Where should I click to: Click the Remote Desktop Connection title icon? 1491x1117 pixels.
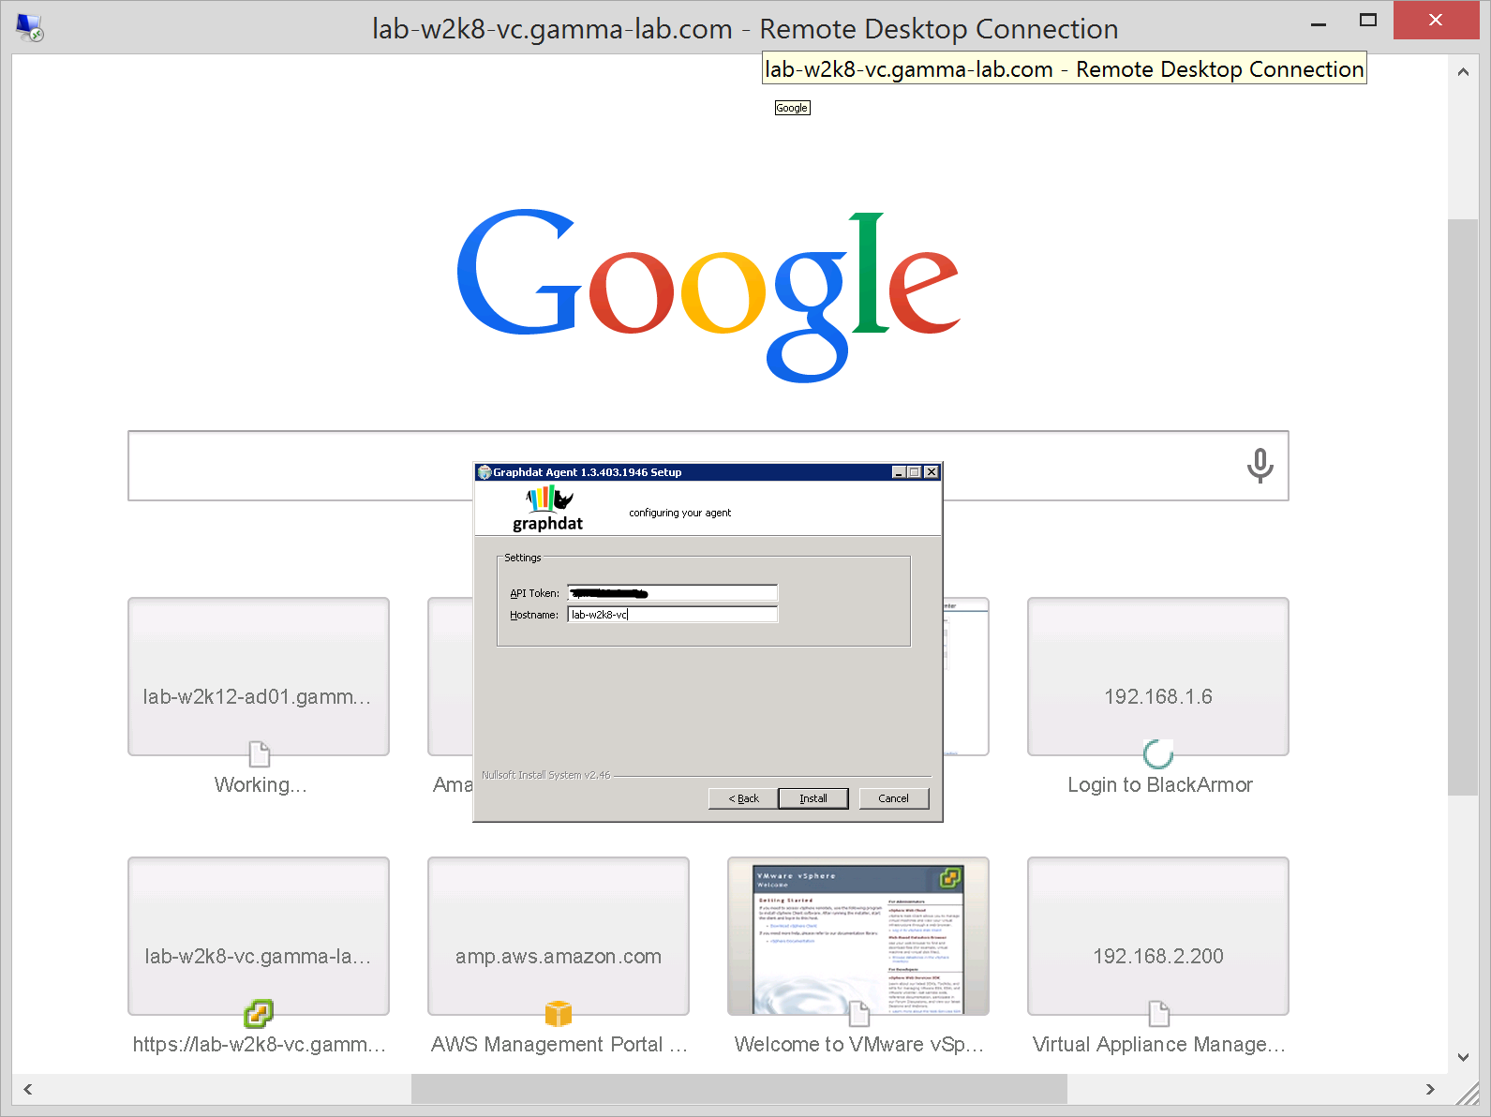click(30, 28)
